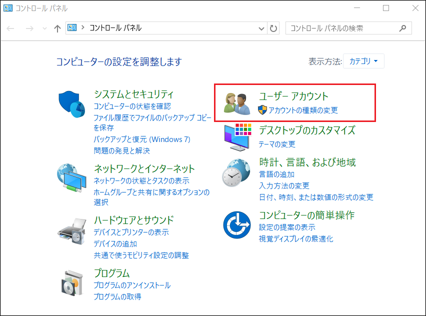Click the search magnifier icon
This screenshot has width=426, height=316.
[x=402, y=28]
